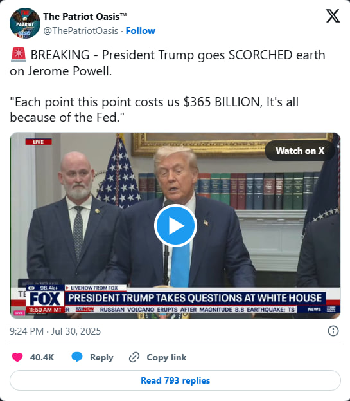Image resolution: width=350 pixels, height=401 pixels.
Task: Click the pink heart like icon
Action: (17, 357)
